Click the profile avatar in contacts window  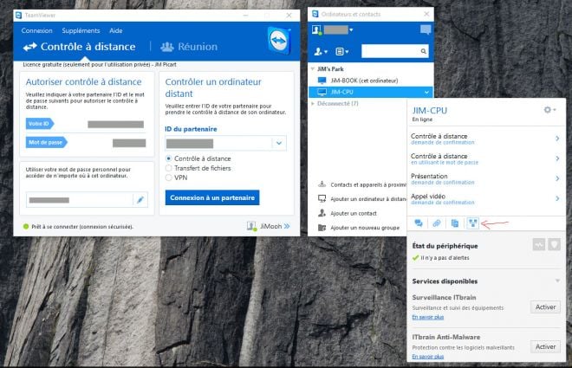(316, 30)
